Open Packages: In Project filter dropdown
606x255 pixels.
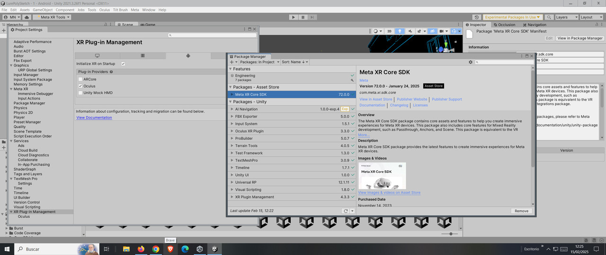click(x=259, y=62)
